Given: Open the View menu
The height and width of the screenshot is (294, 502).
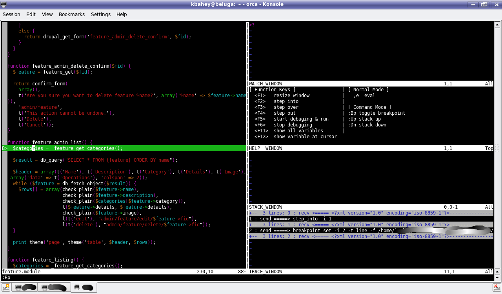Looking at the screenshot, I should (x=47, y=14).
